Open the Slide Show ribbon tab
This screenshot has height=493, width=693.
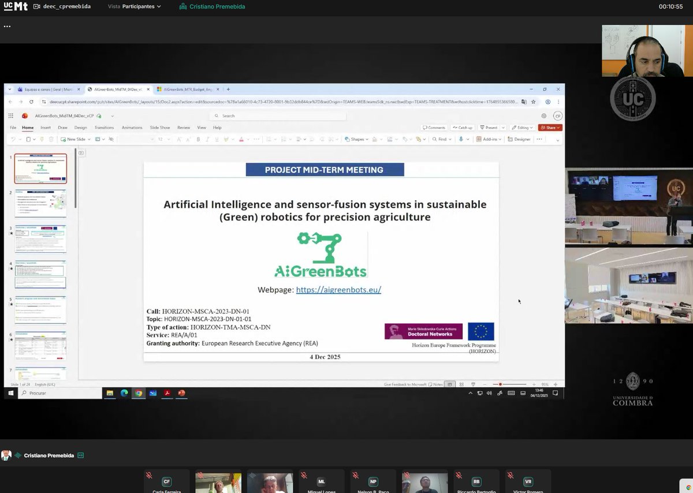[x=160, y=128]
